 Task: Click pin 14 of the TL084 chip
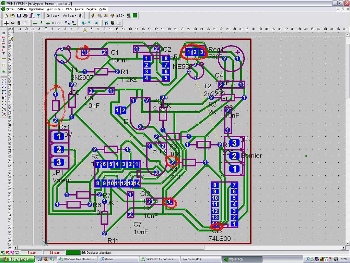(137, 184)
